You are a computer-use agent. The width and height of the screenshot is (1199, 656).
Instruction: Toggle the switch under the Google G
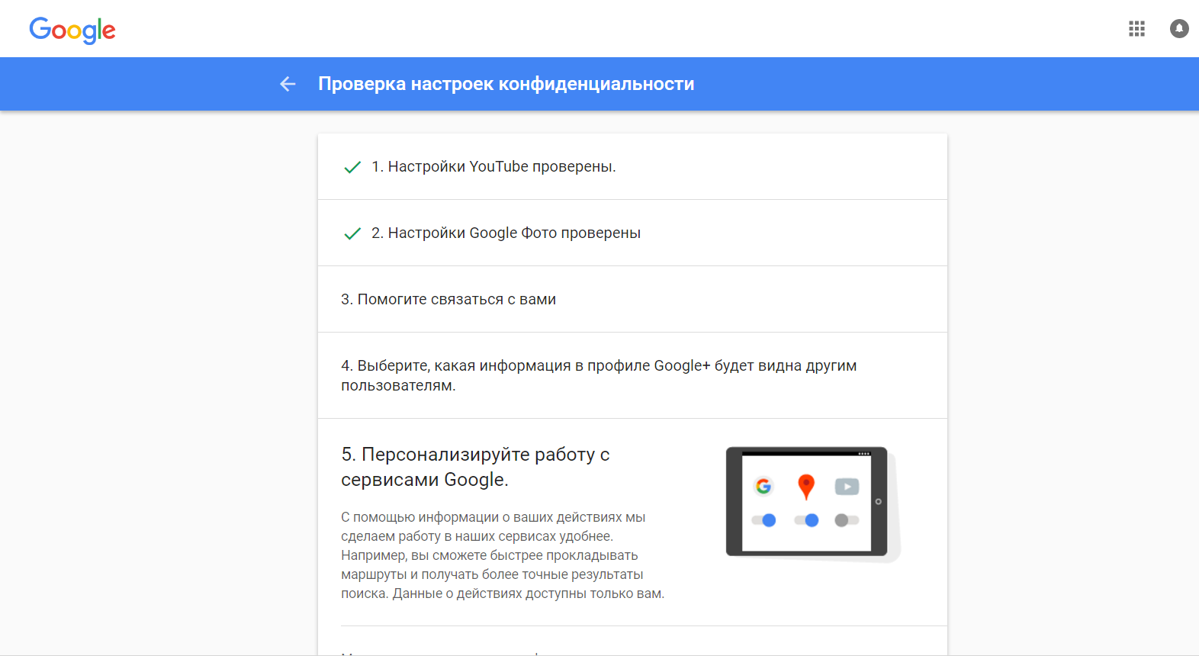[763, 520]
